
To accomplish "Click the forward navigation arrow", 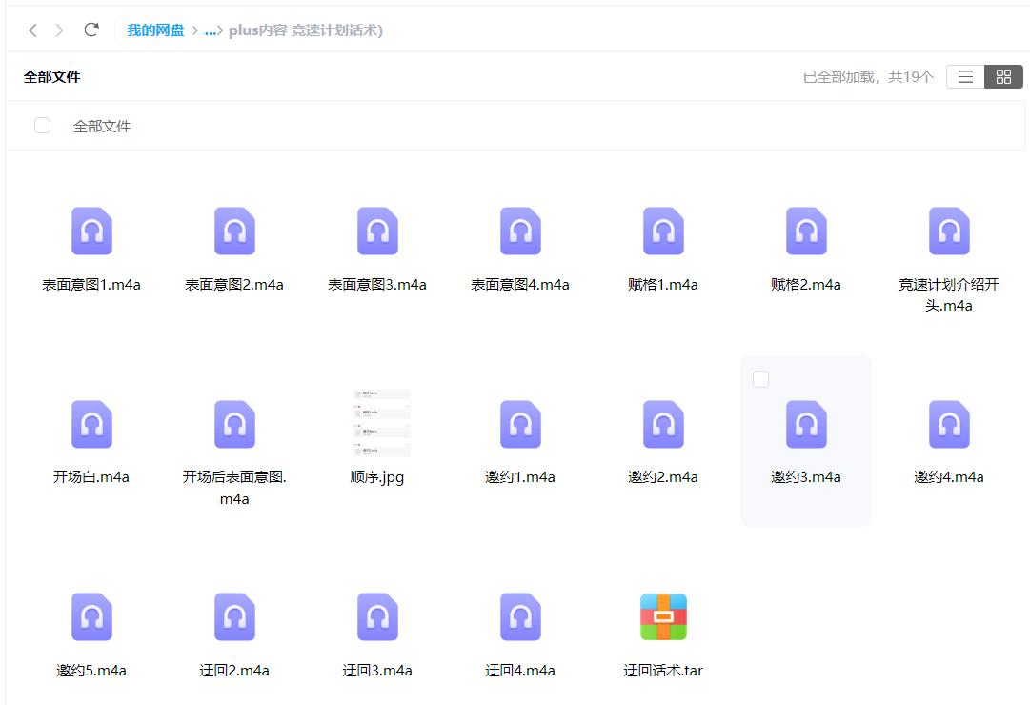I will (60, 30).
